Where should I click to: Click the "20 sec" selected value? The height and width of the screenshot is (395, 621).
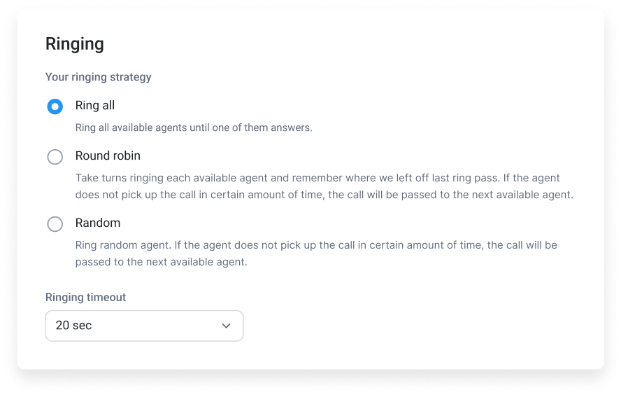pyautogui.click(x=73, y=325)
